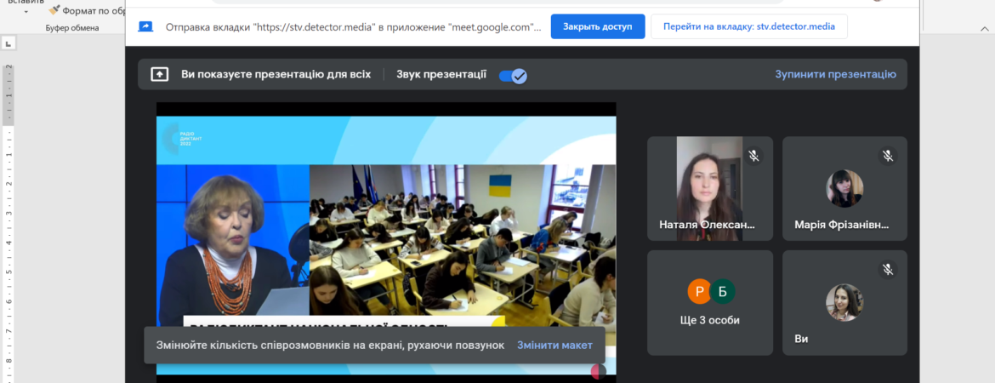Click 'Ви показуєте презентацію для всіх' text
995x383 pixels.
tap(276, 74)
